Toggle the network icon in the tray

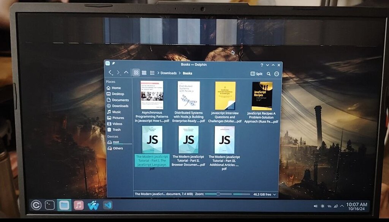click(x=329, y=206)
